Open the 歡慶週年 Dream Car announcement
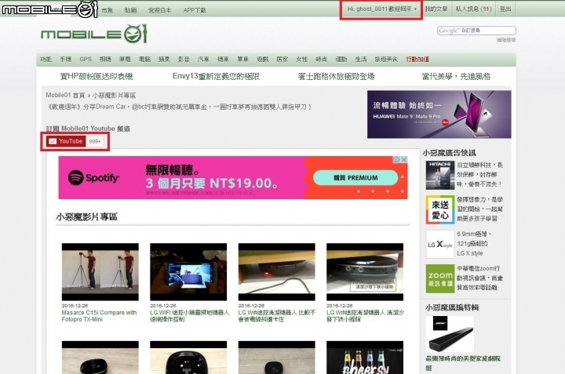565x374 pixels. click(x=179, y=107)
